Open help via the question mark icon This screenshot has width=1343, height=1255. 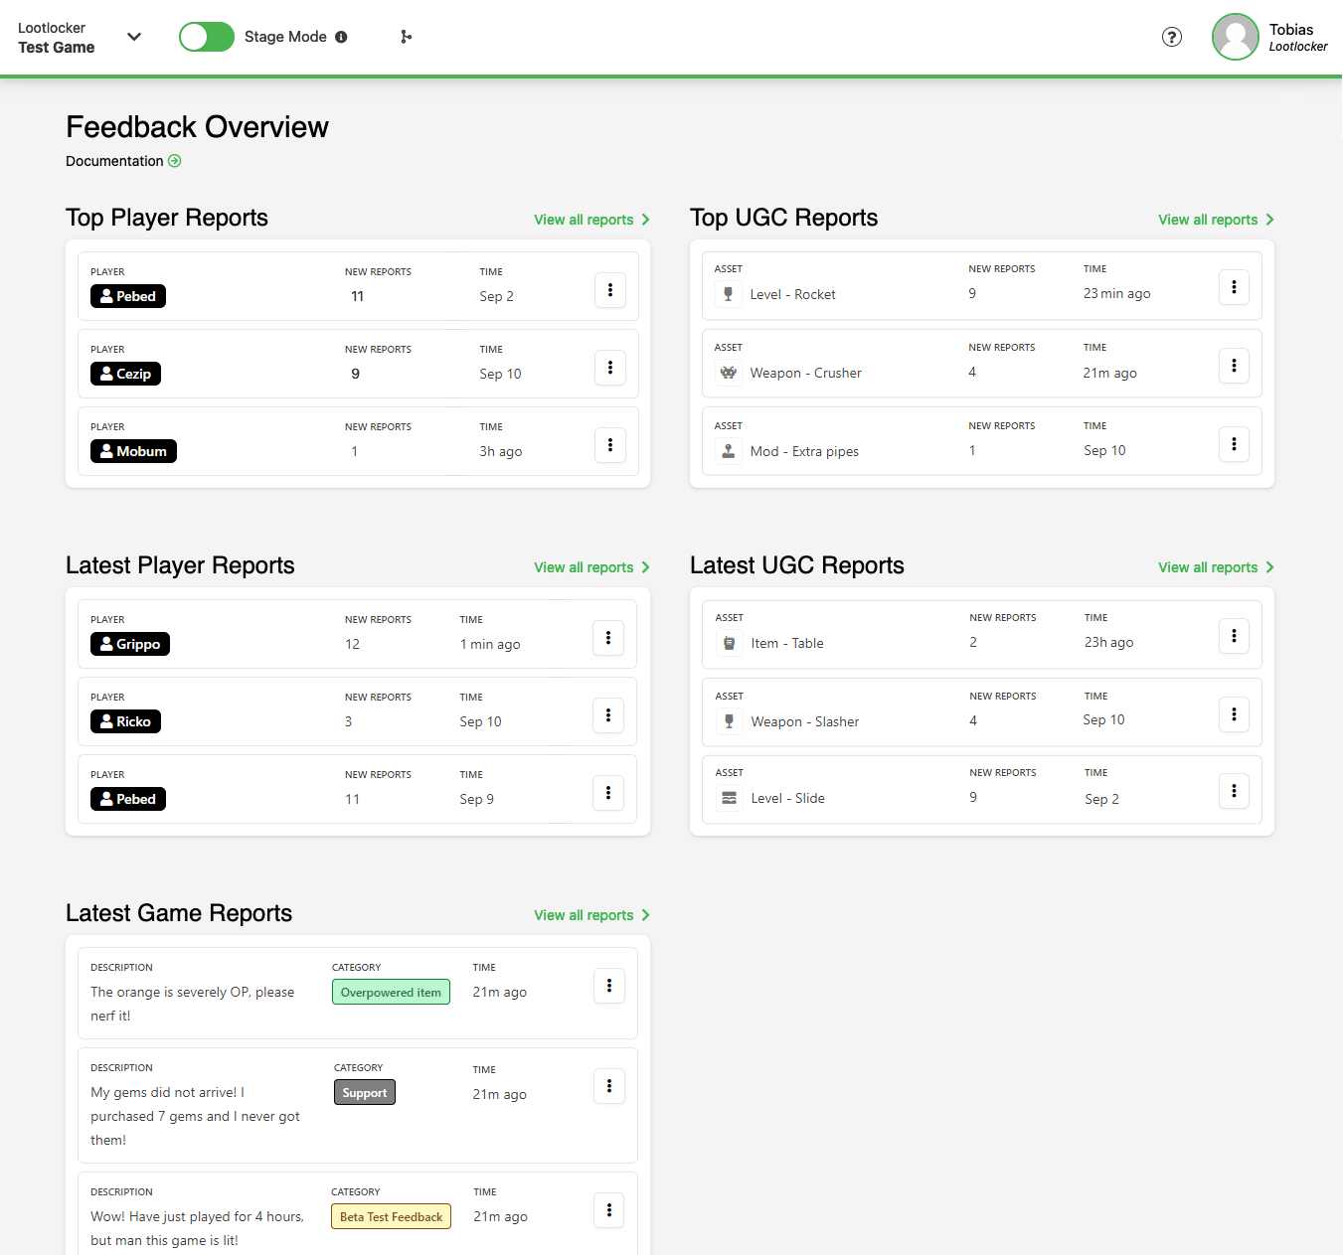point(1172,37)
